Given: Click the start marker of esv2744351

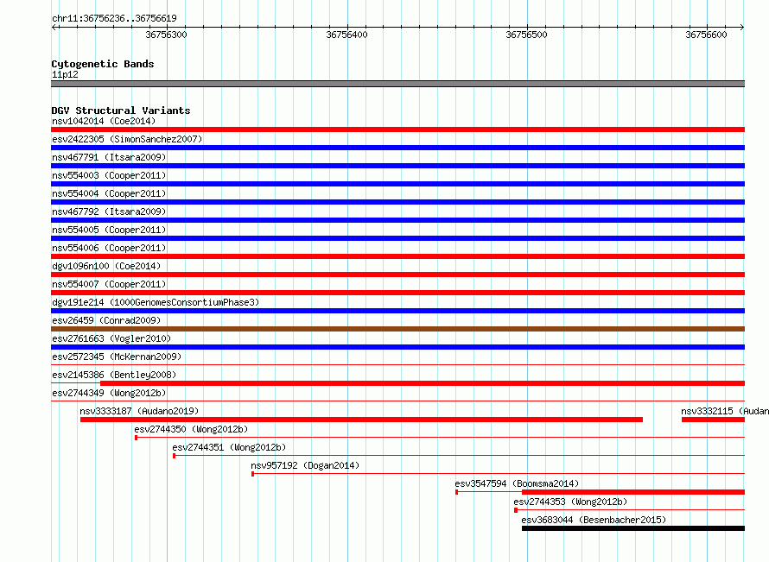Looking at the screenshot, I should [x=174, y=456].
